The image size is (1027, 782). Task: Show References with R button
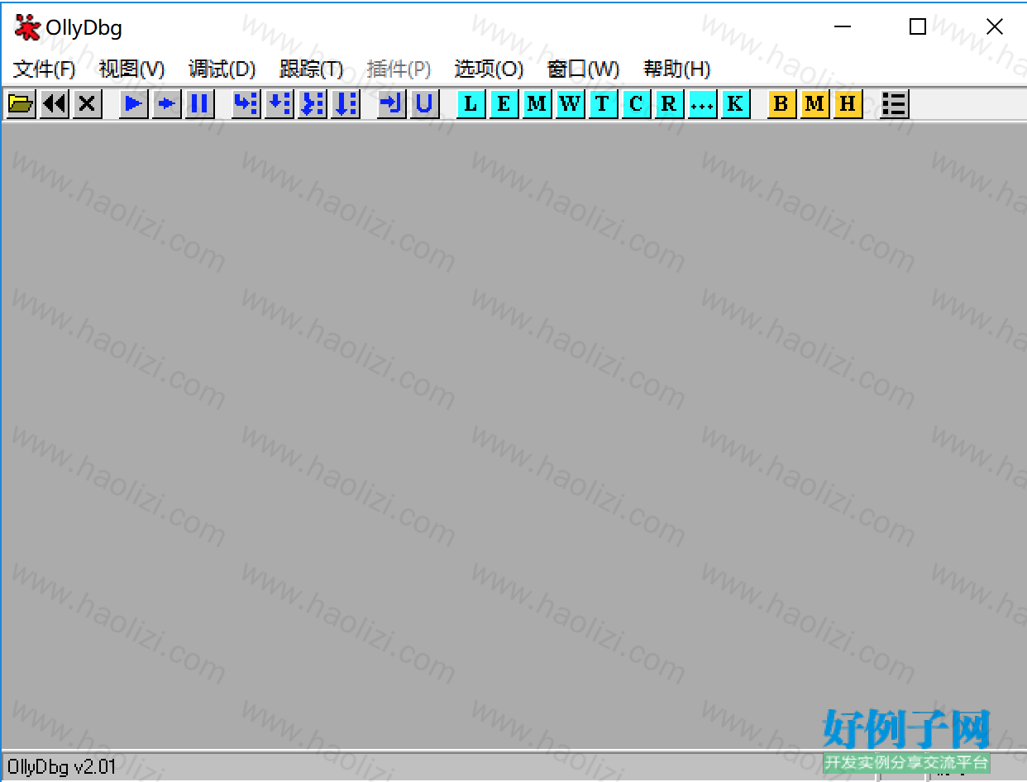click(x=670, y=104)
